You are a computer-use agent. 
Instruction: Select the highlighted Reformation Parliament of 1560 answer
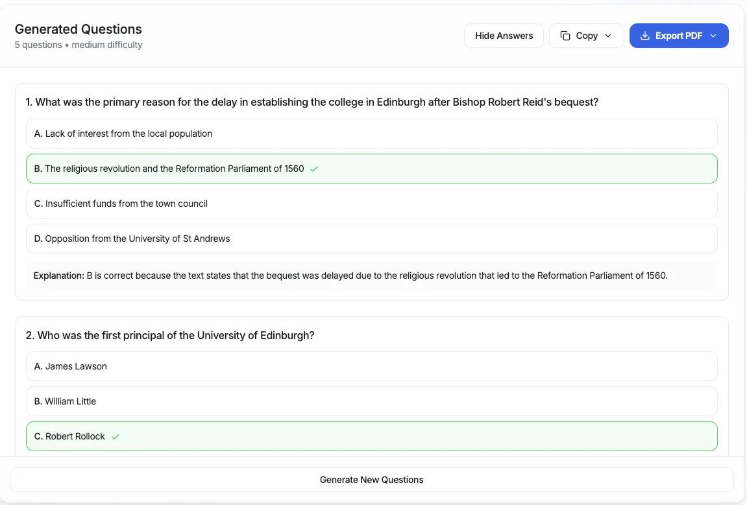pyautogui.click(x=371, y=169)
